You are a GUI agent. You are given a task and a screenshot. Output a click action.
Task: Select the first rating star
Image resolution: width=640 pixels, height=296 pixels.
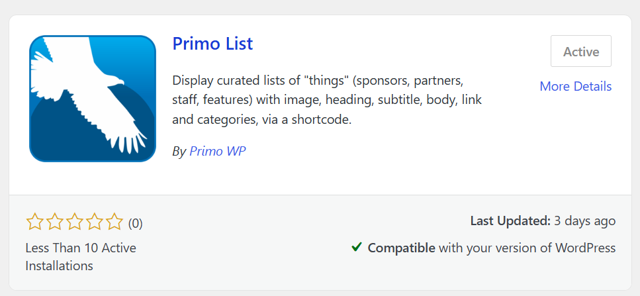click(34, 222)
